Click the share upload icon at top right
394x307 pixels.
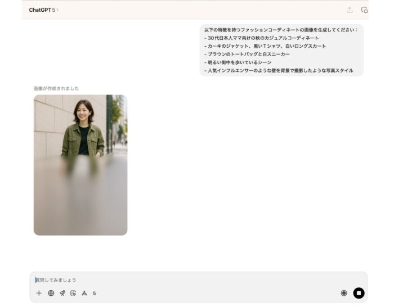tap(350, 10)
